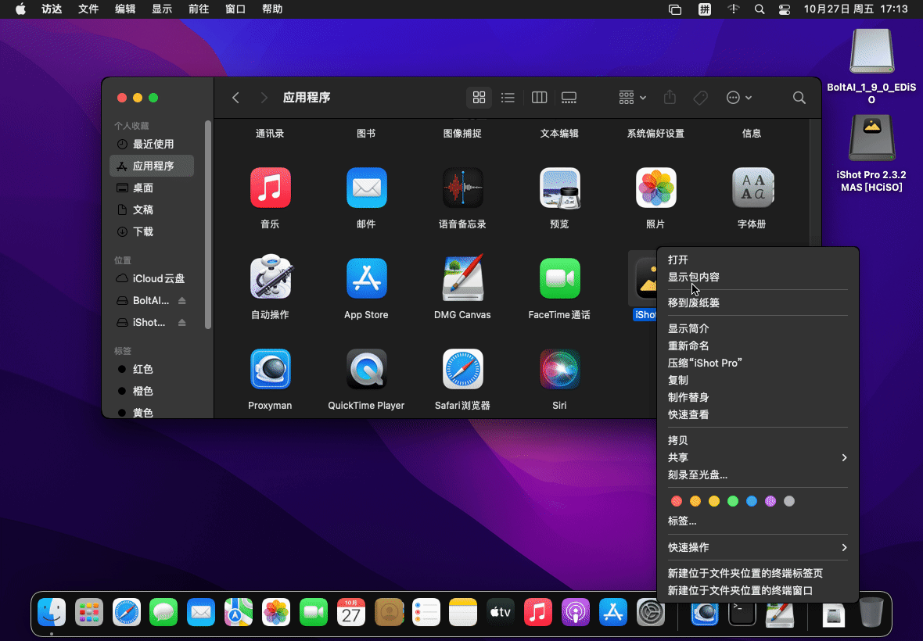This screenshot has width=923, height=641.
Task: Click 移到废纸篓 to trash iShot Pro
Action: (695, 302)
